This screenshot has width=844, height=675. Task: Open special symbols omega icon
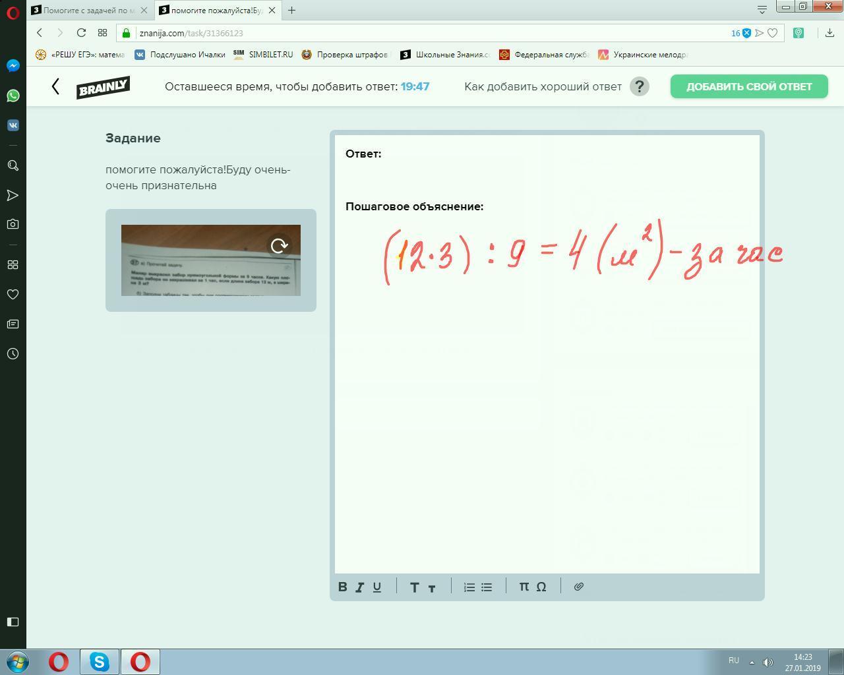pos(541,587)
